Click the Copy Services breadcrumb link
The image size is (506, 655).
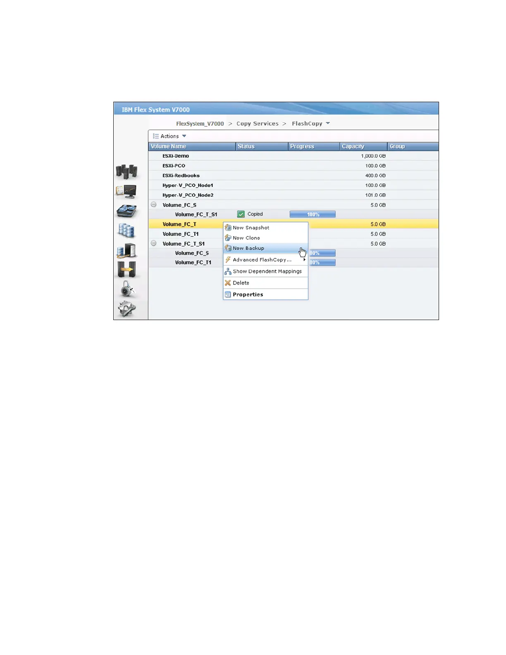[x=258, y=124]
